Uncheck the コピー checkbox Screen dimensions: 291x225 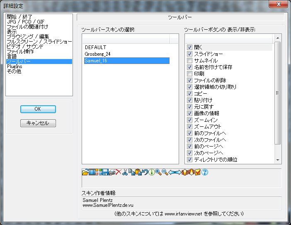tap(189, 94)
